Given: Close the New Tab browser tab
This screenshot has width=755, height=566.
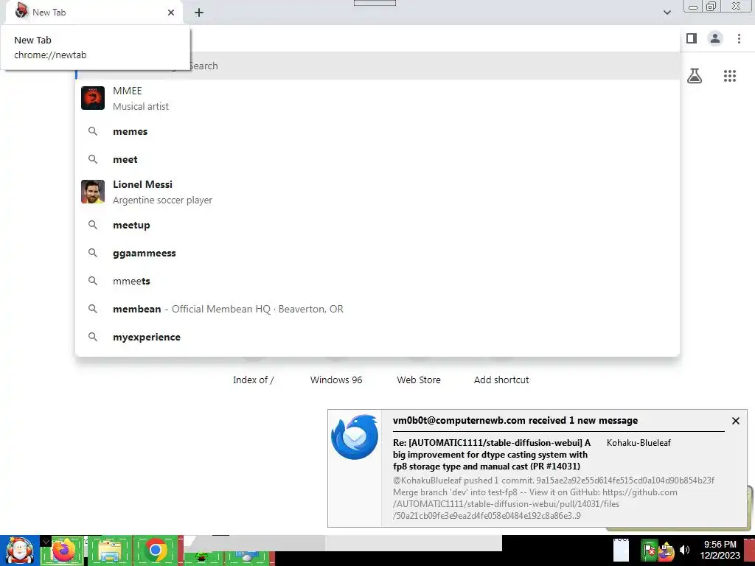Looking at the screenshot, I should tap(171, 13).
